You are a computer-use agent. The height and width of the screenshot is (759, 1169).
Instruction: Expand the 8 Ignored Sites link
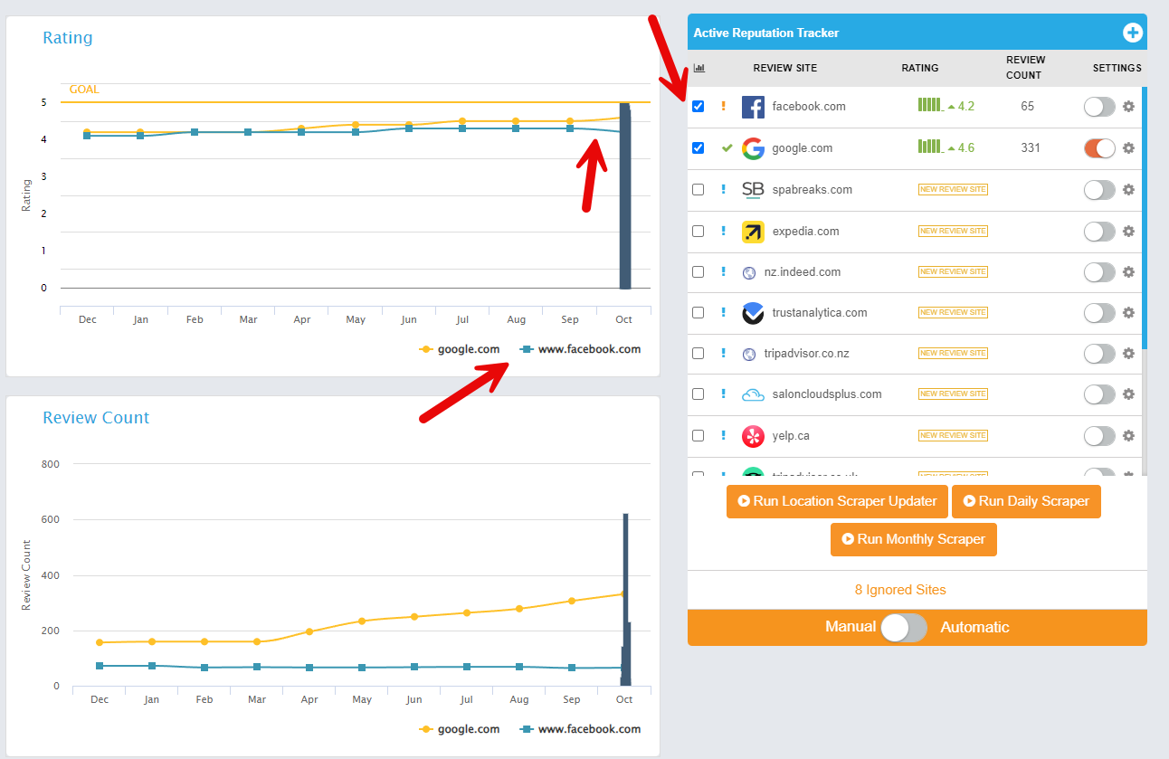click(900, 590)
